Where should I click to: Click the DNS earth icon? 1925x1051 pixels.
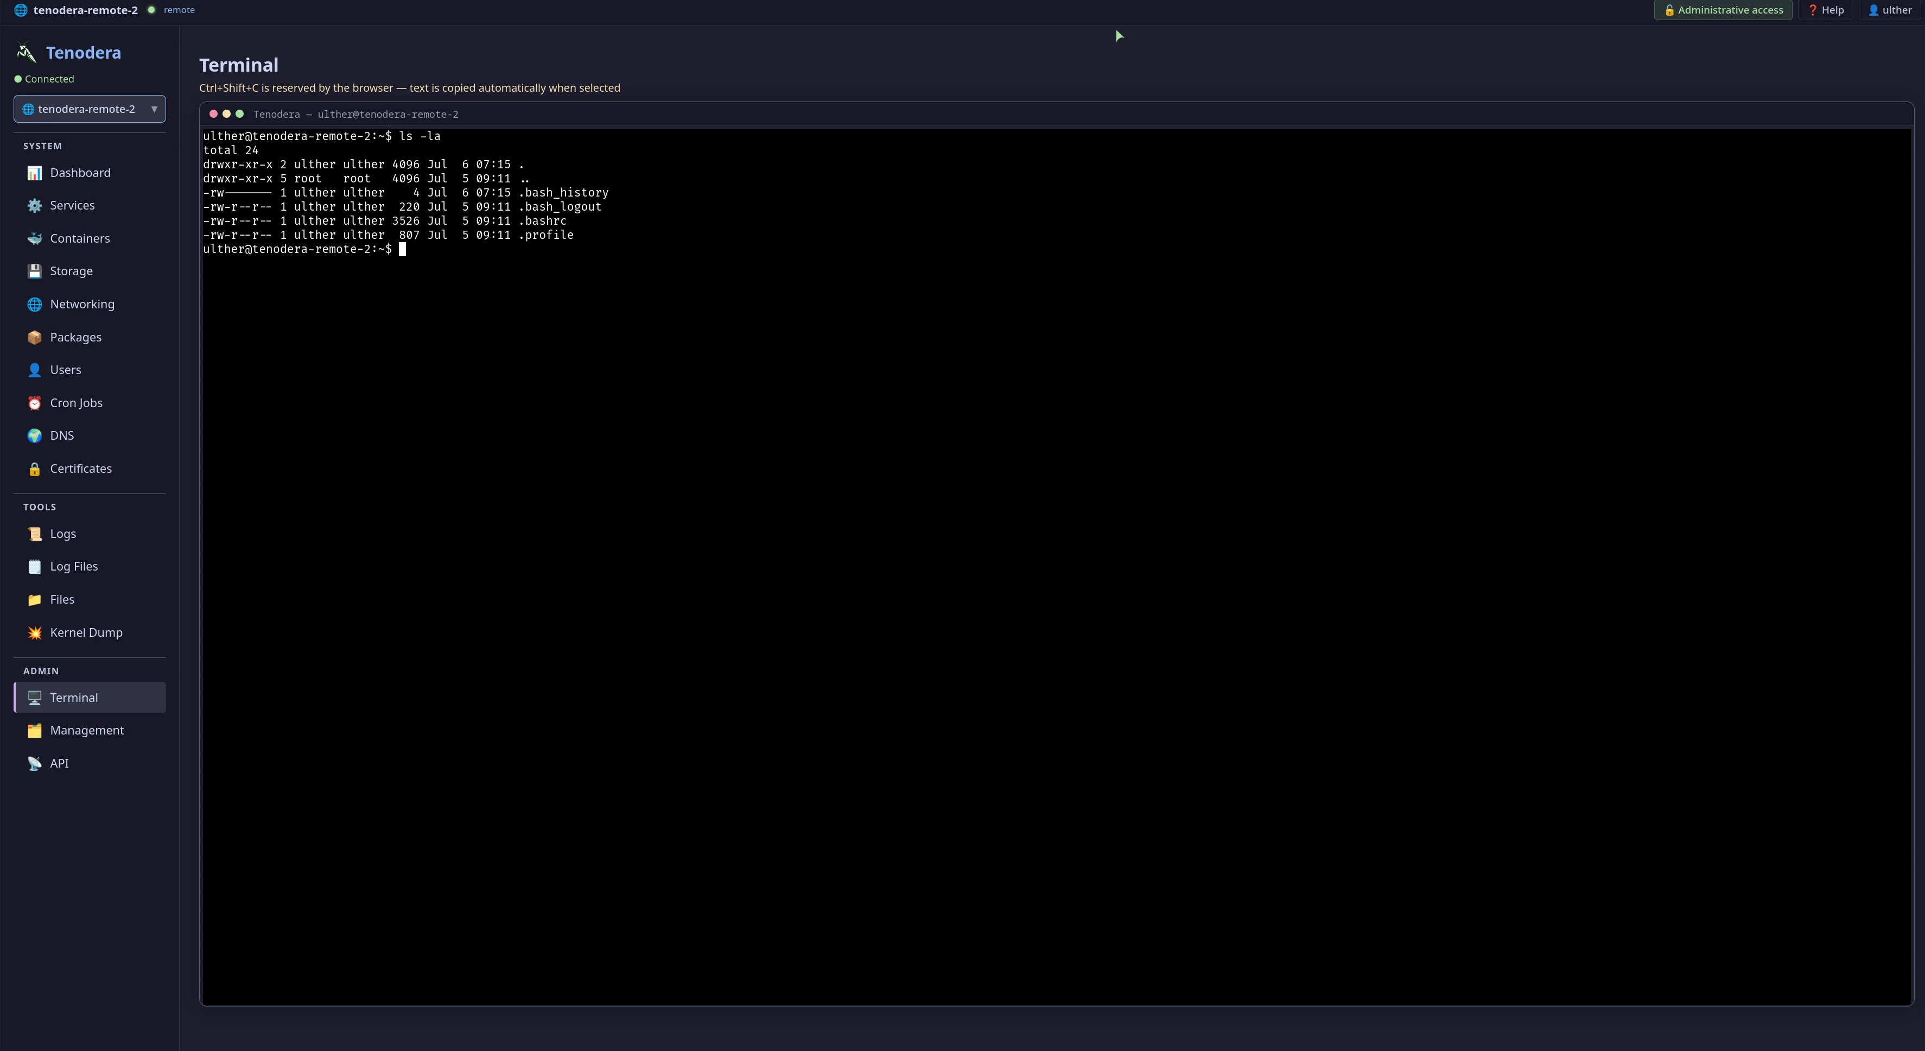point(34,436)
